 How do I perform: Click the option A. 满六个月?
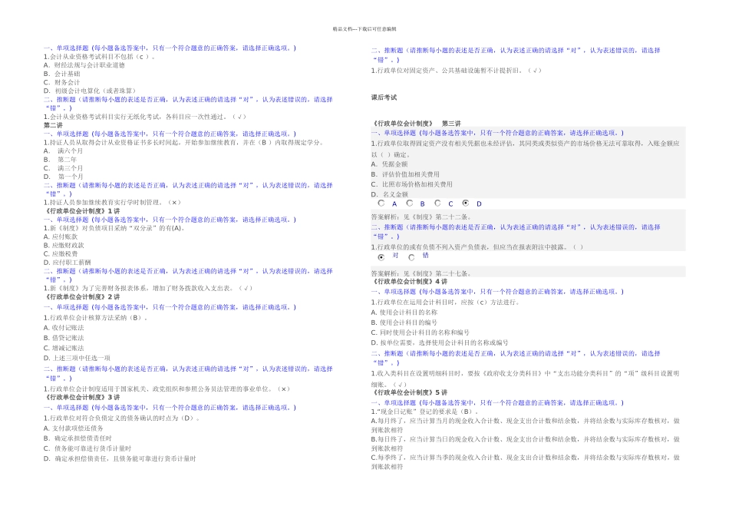click(63, 150)
